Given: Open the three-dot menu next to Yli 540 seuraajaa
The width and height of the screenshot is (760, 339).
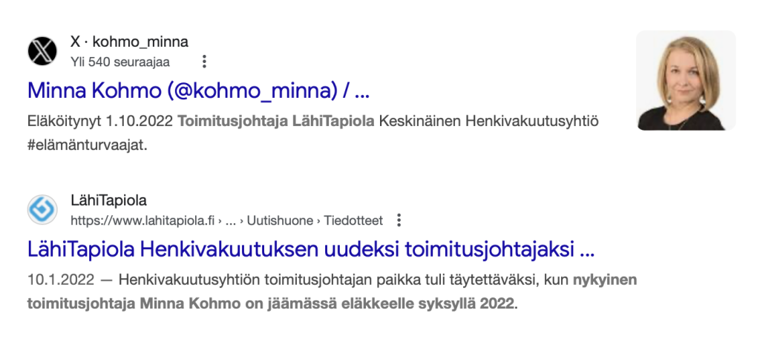Looking at the screenshot, I should pyautogui.click(x=204, y=62).
